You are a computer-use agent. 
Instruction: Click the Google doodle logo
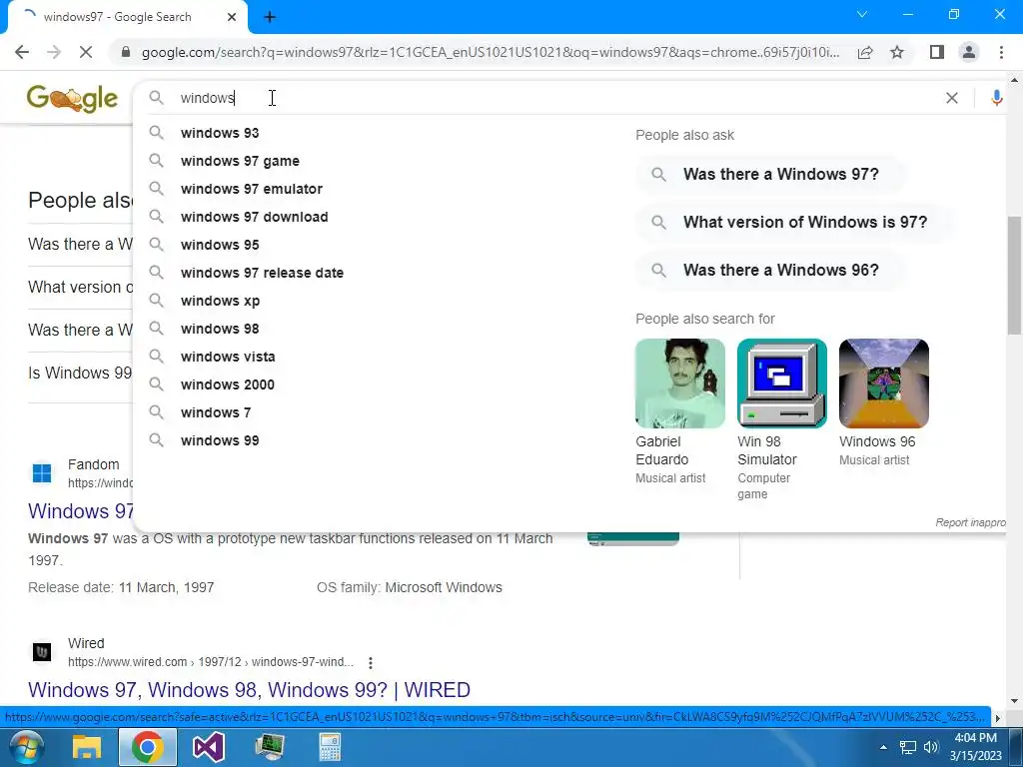click(72, 99)
